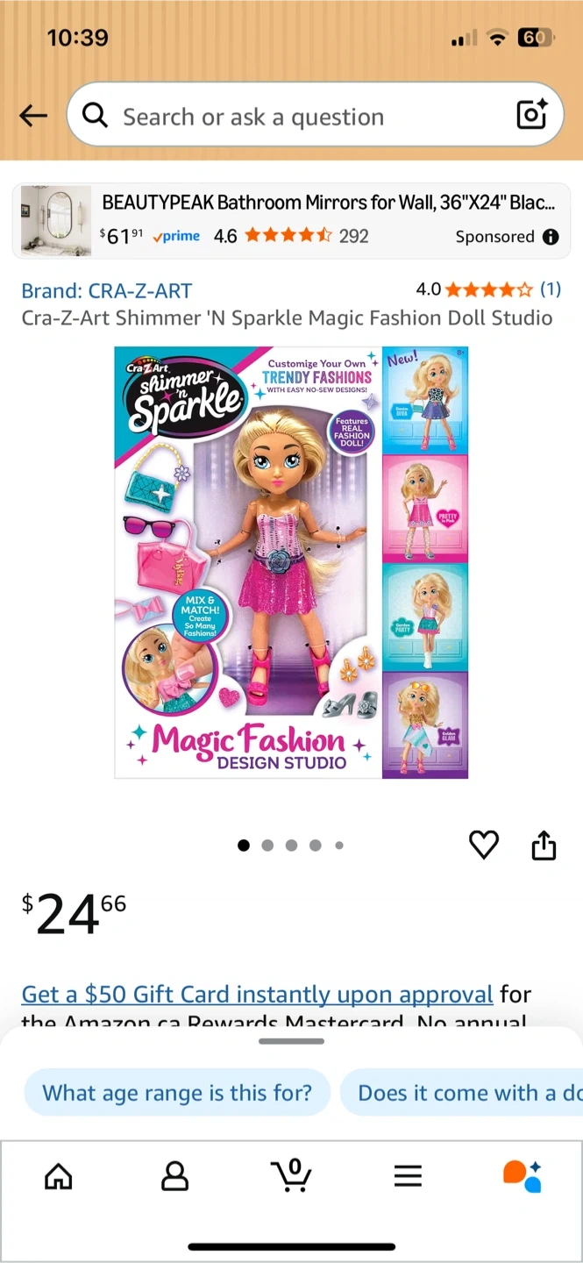Tap the magnifying glass search icon
The height and width of the screenshot is (1263, 583).
(95, 115)
